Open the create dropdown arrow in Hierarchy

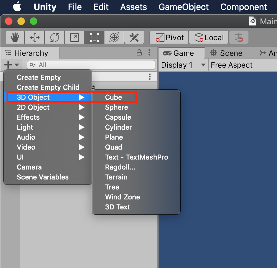16,65
